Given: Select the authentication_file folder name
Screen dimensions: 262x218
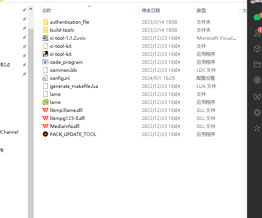Looking at the screenshot, I should pos(70,22).
